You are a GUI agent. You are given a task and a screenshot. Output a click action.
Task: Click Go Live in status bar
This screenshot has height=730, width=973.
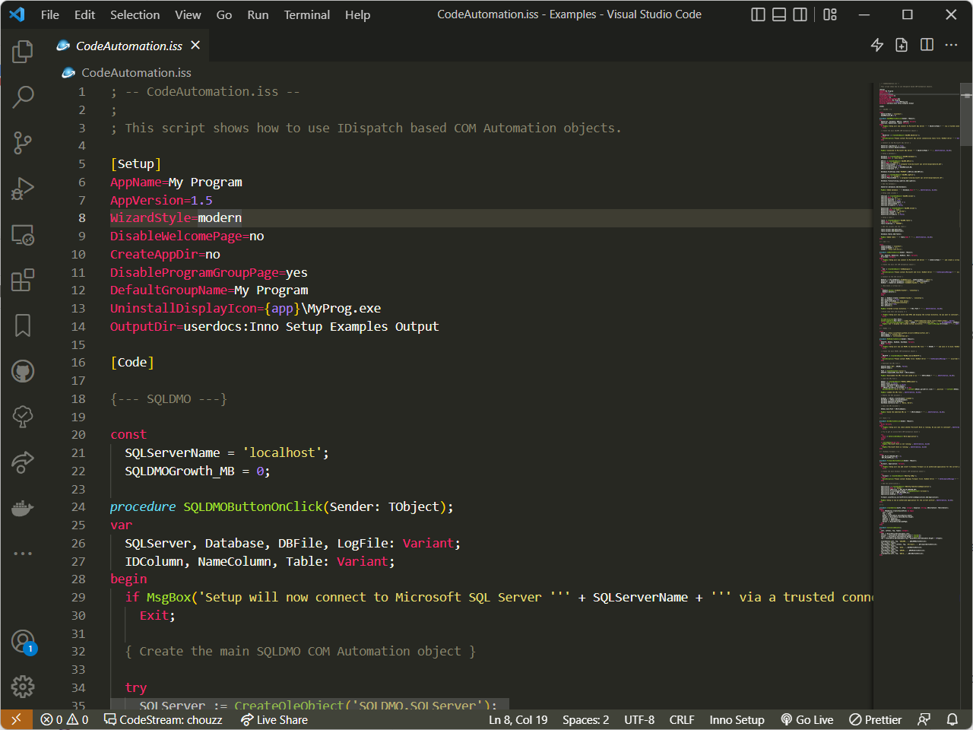click(x=807, y=719)
